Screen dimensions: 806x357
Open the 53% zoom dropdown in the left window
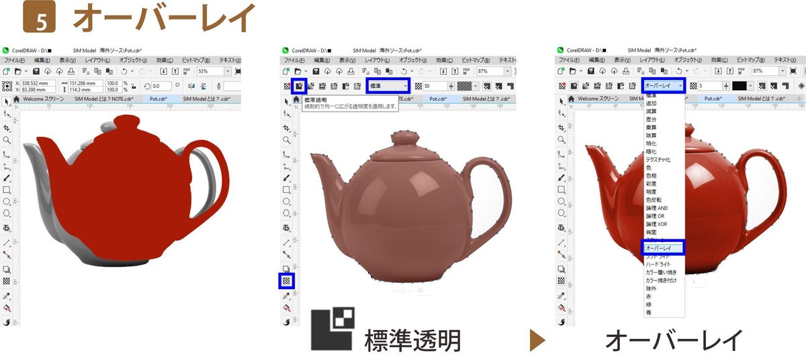228,71
